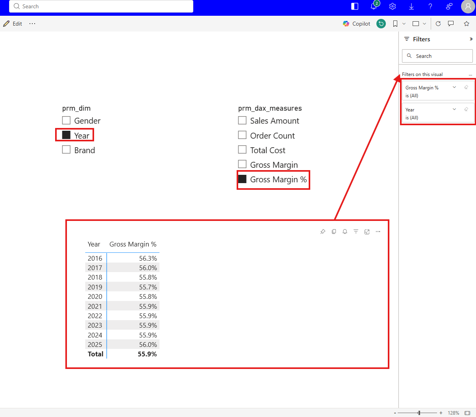
Task: Expand the Gross Margin % filter card
Action: [454, 87]
